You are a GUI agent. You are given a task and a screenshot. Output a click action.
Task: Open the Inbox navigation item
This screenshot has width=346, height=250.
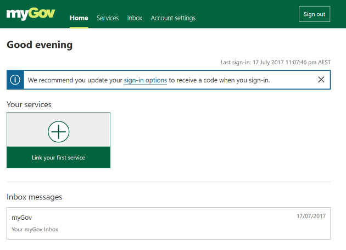click(x=135, y=18)
